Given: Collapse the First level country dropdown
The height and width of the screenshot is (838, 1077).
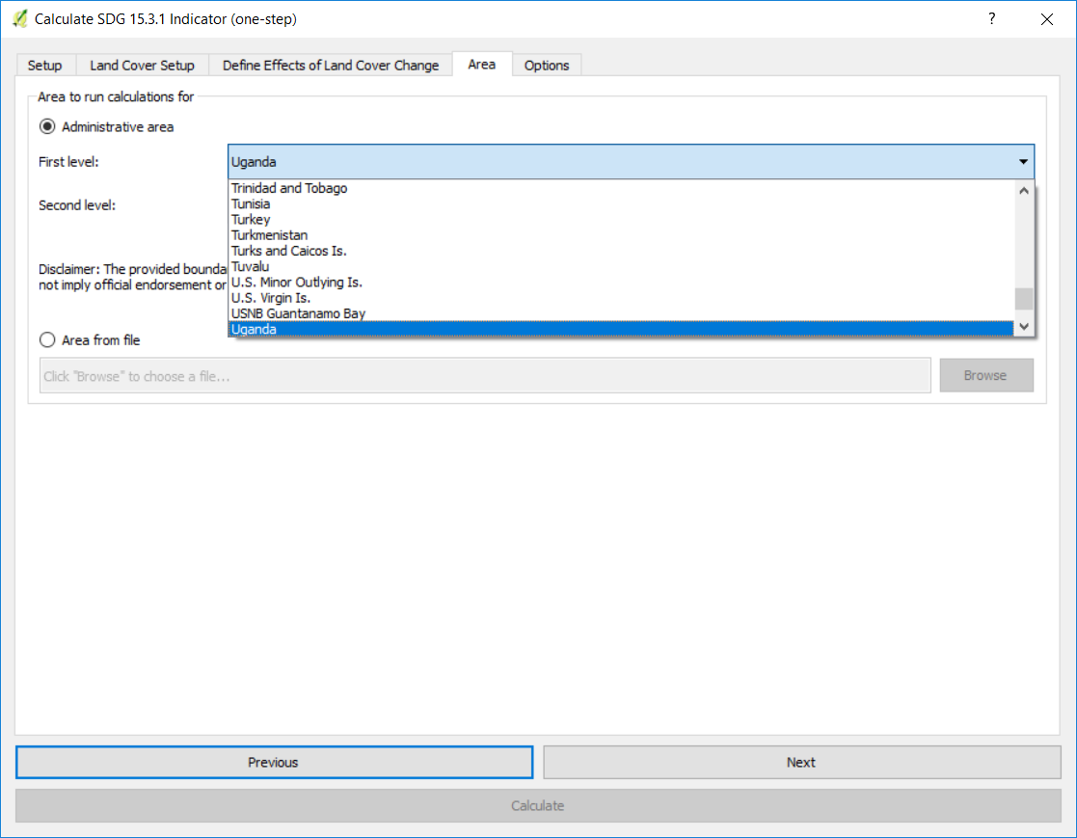Looking at the screenshot, I should tap(1023, 162).
